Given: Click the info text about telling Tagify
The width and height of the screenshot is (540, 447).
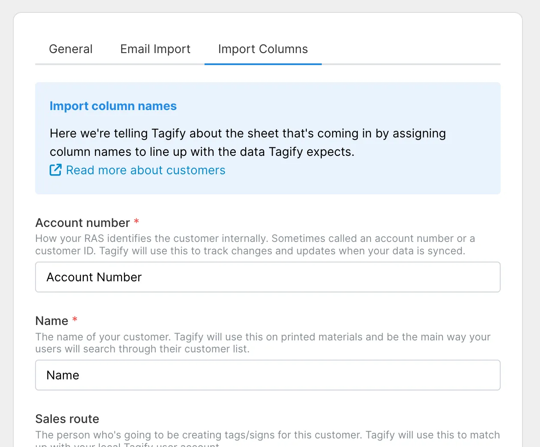Looking at the screenshot, I should click(x=248, y=143).
